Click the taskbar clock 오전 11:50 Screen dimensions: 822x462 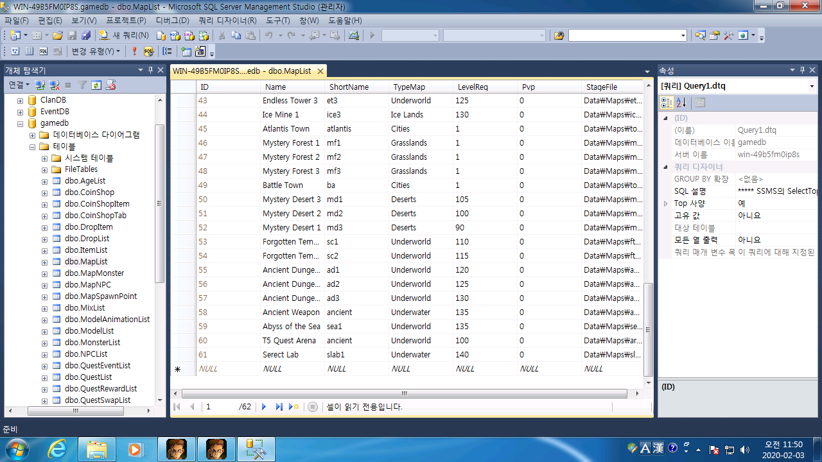pos(783,444)
